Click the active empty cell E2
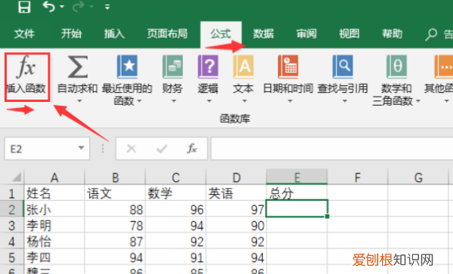Image resolution: width=453 pixels, height=274 pixels. [x=297, y=208]
